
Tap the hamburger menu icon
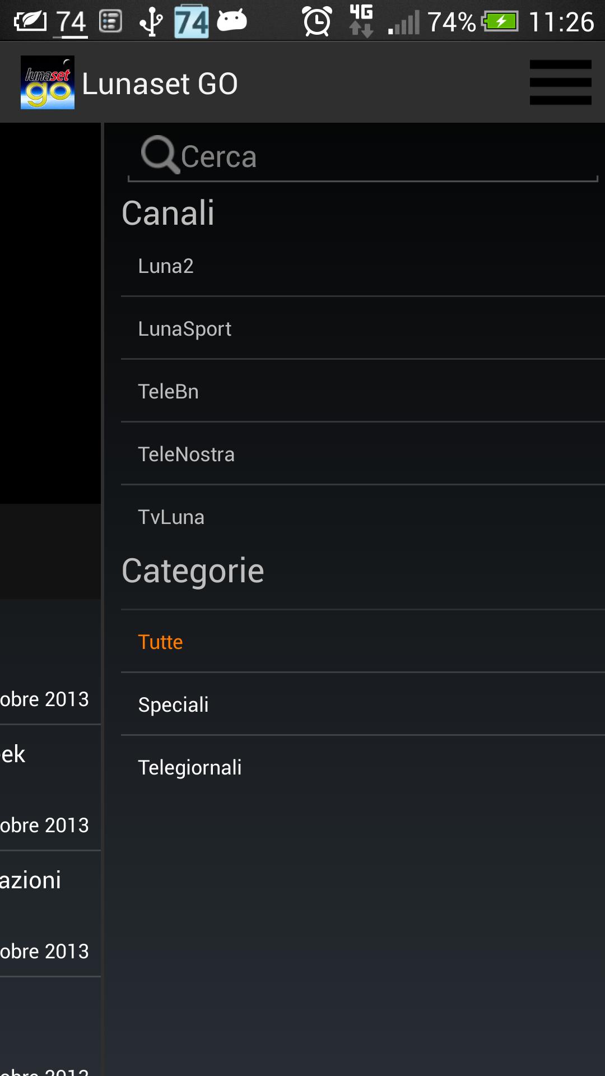tap(560, 82)
